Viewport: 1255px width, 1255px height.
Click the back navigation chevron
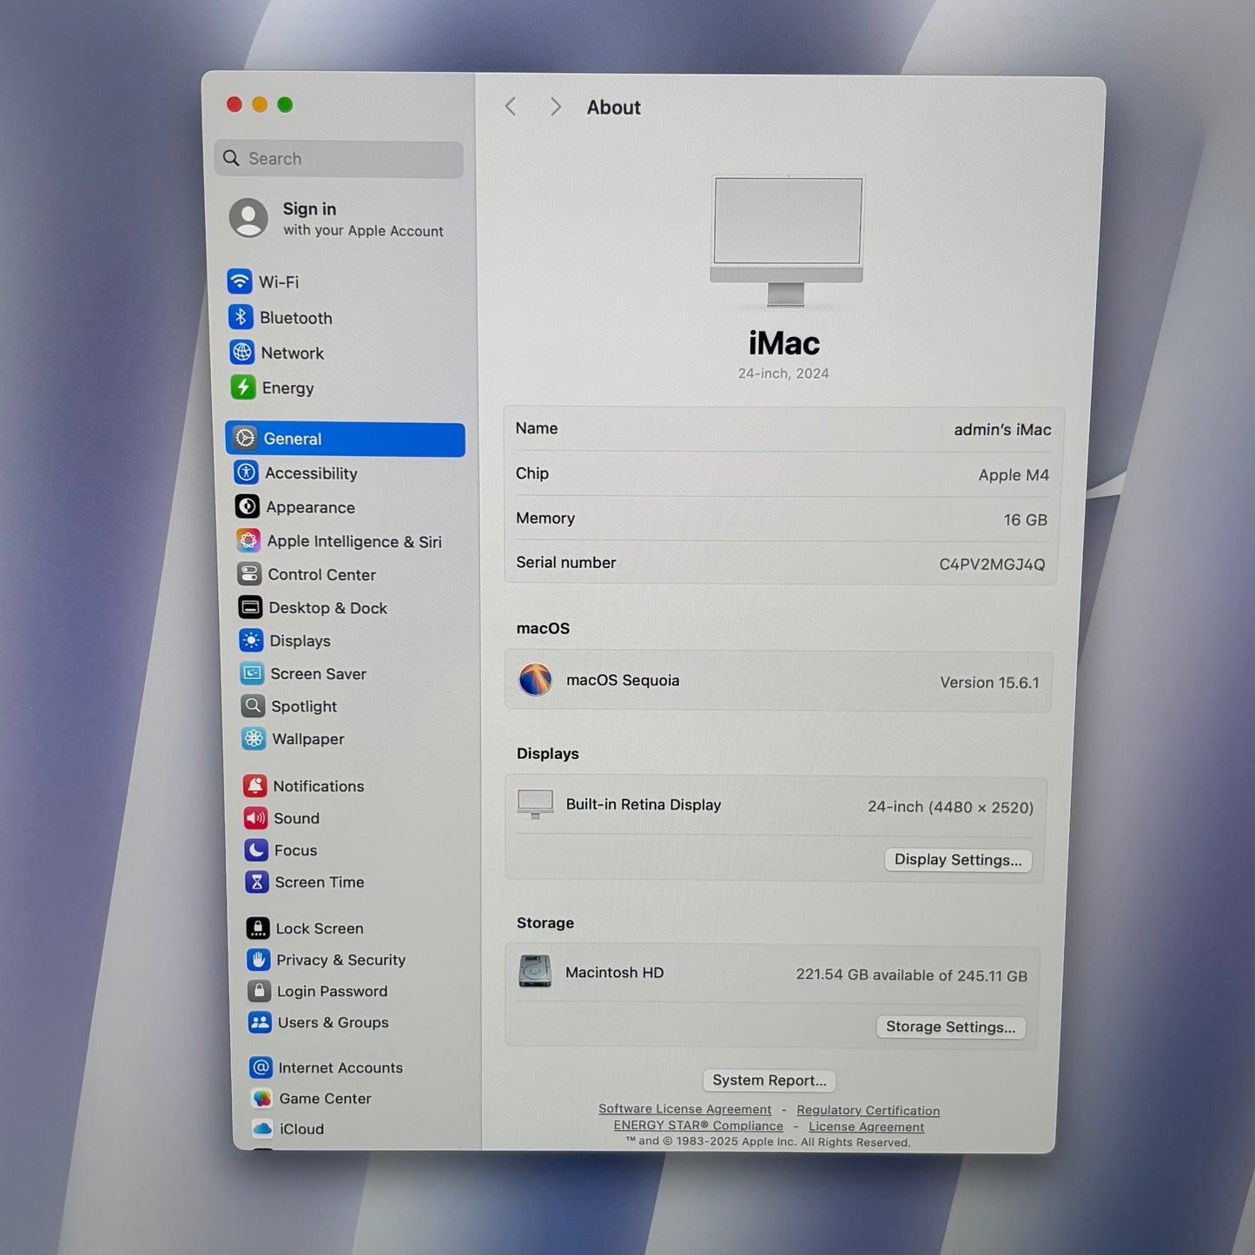(511, 106)
